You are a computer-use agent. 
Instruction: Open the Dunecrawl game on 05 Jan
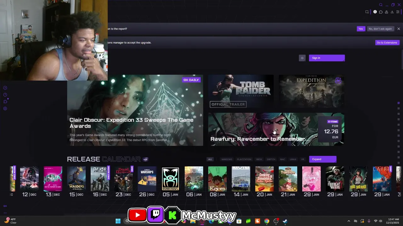pos(170,179)
